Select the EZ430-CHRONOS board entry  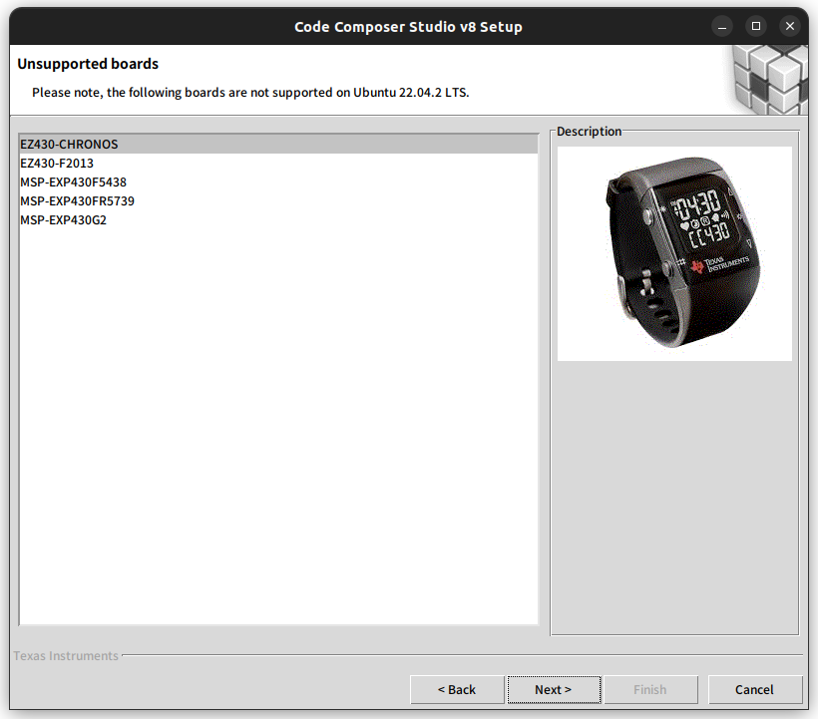(x=278, y=144)
